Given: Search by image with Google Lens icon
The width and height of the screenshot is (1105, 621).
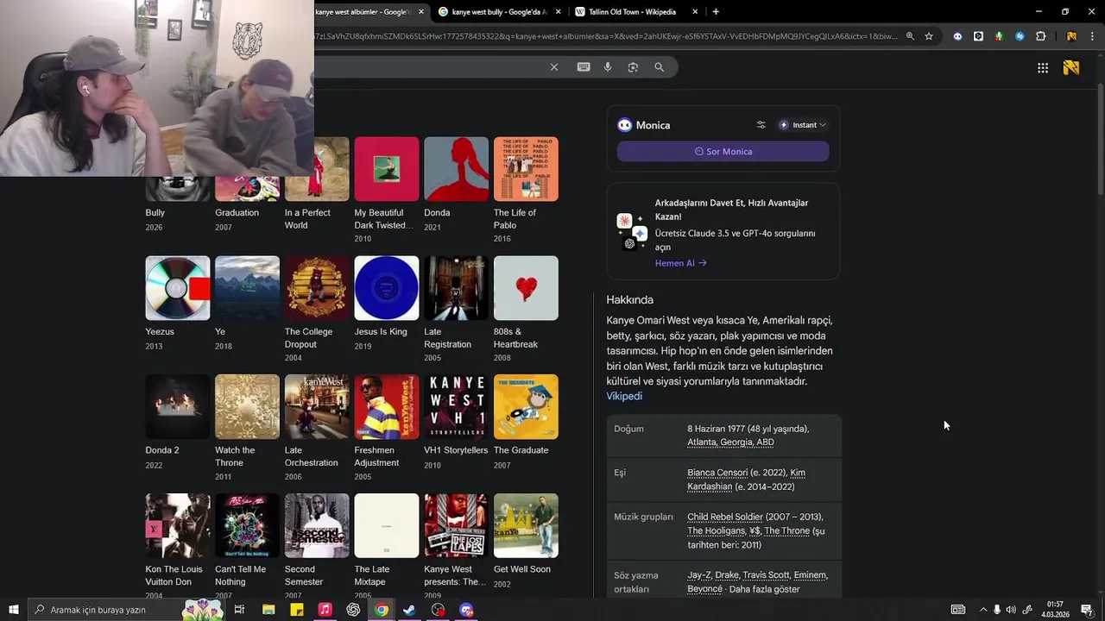Looking at the screenshot, I should tap(633, 67).
